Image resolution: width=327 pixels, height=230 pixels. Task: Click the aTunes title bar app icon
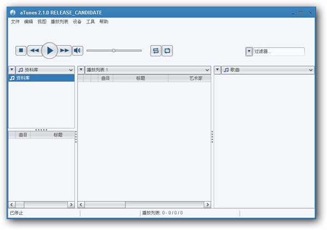[13, 13]
